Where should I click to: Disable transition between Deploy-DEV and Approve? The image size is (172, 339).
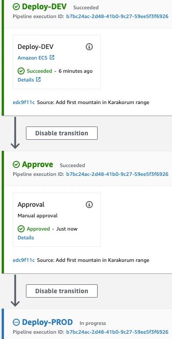62,133
